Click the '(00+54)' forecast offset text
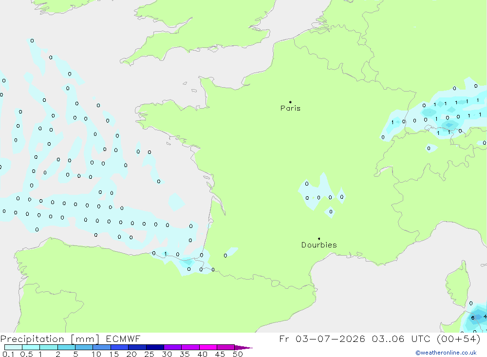The image size is (487, 357). coord(458,339)
